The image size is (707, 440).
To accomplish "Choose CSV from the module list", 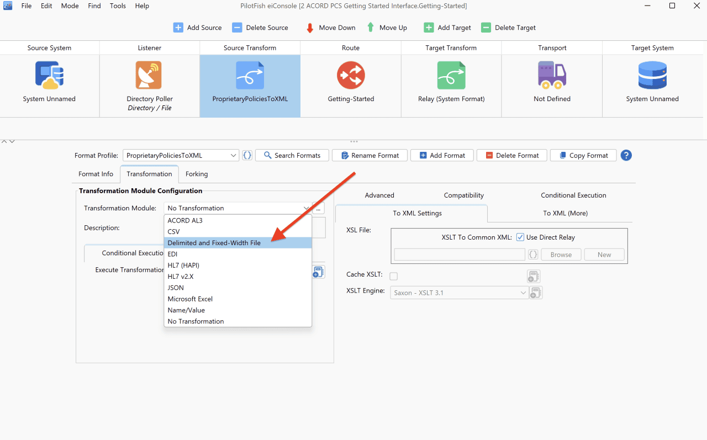I will [x=238, y=232].
